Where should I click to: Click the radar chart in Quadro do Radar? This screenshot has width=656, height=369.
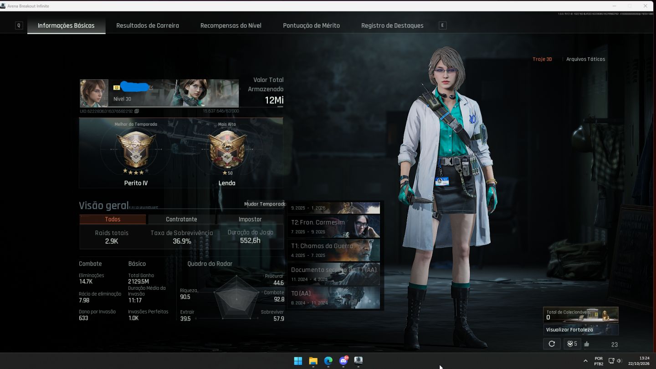click(x=236, y=298)
